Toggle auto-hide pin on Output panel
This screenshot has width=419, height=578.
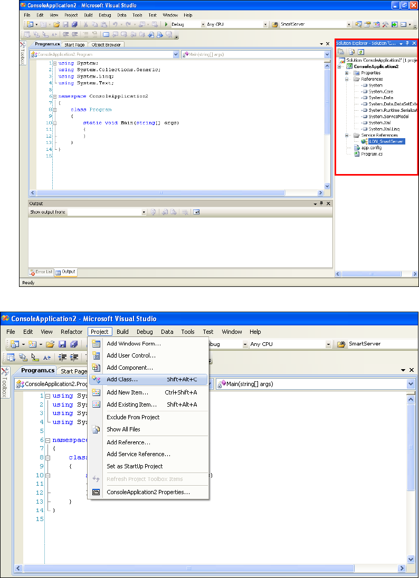[321, 204]
